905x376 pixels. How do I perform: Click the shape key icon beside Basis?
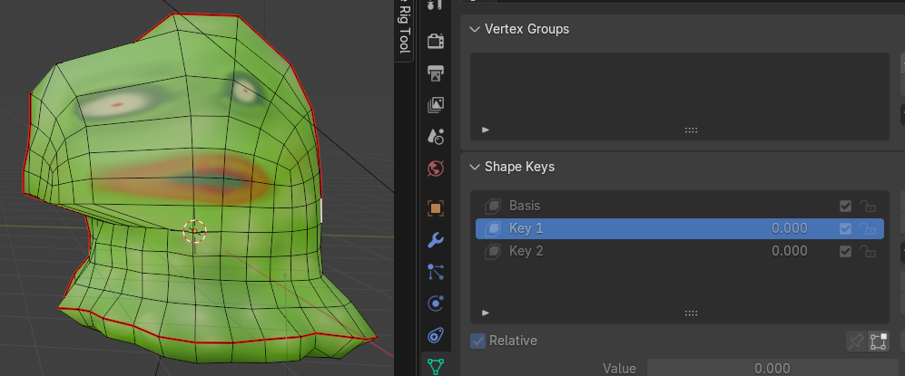click(492, 206)
